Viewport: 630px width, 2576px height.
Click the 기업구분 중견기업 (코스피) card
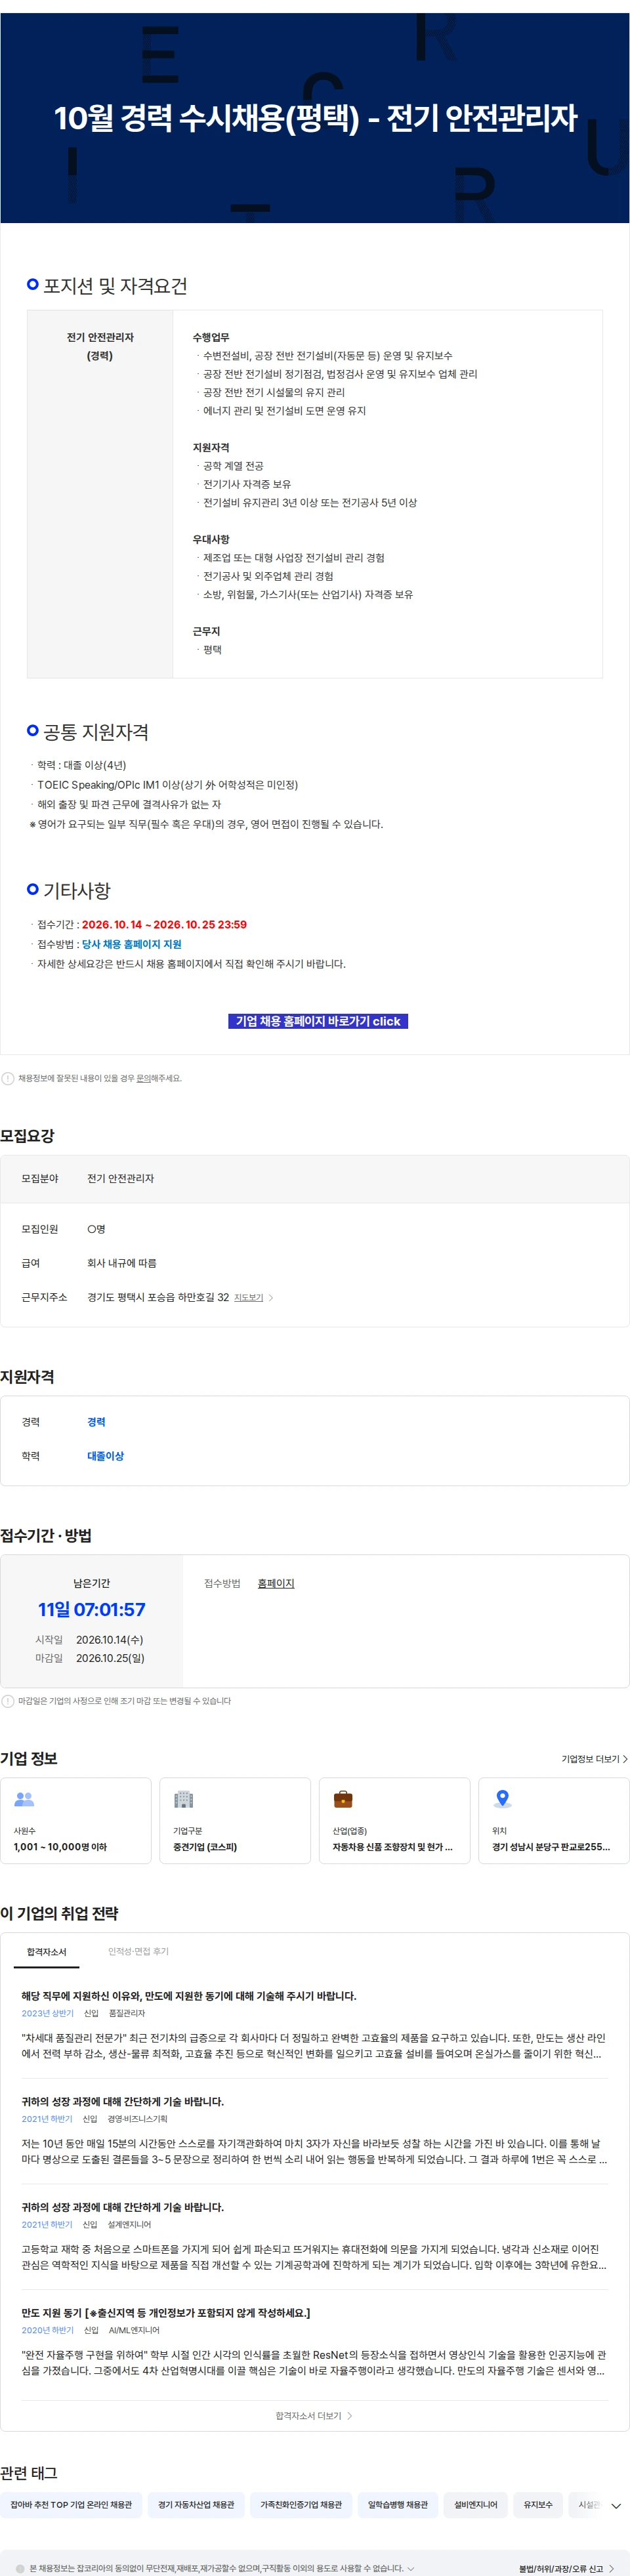pyautogui.click(x=235, y=1820)
